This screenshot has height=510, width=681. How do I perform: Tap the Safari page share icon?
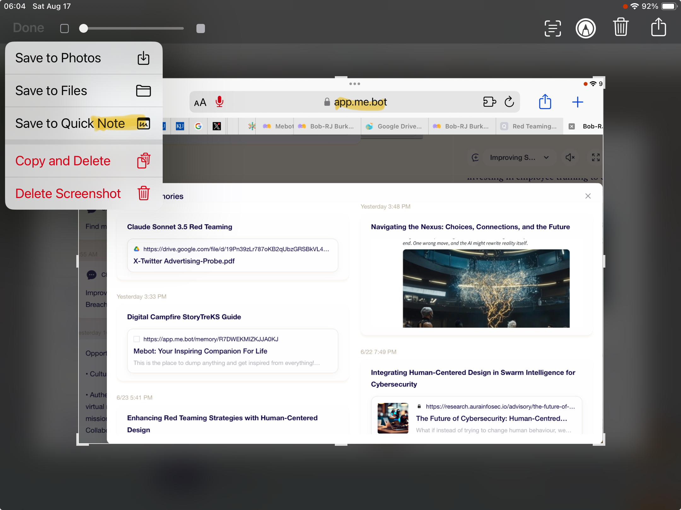(x=545, y=102)
